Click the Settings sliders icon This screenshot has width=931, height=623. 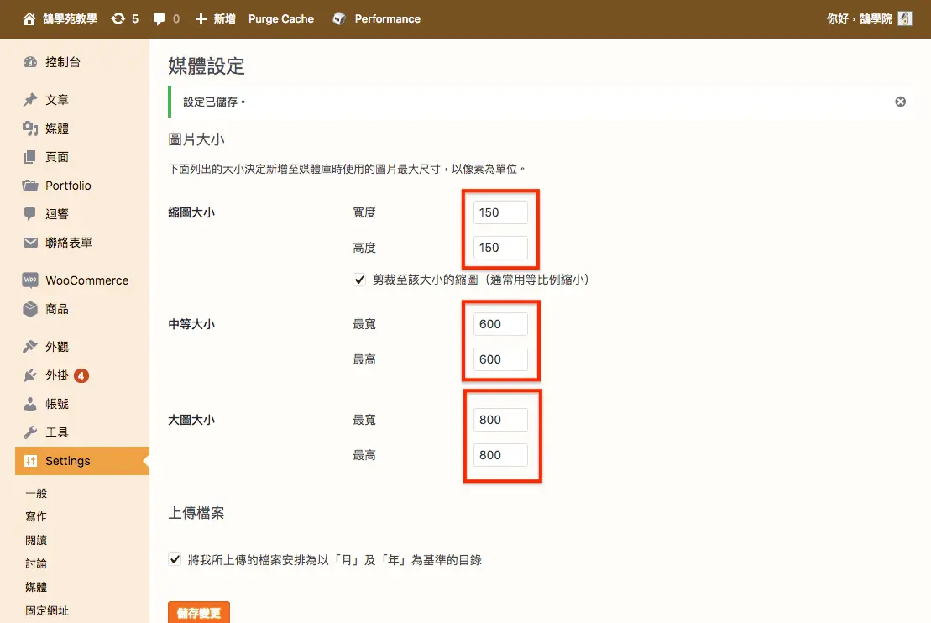[x=30, y=461]
